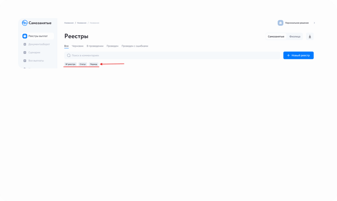Click the Самозанятые logo icon
The width and height of the screenshot is (337, 201).
pos(25,23)
